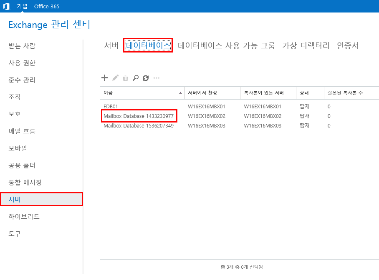Screen dimensions: 379x280
Task: Click W16EX16MBX02 in the 서버에서 활성 column
Action: pyautogui.click(x=207, y=116)
